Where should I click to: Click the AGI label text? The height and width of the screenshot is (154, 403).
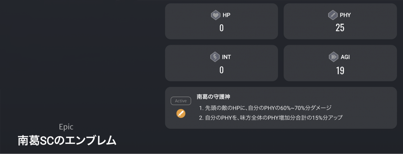[x=345, y=57]
